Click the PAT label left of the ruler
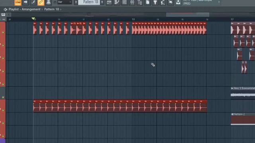 4,19
